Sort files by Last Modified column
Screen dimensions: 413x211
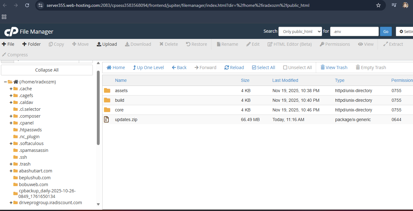pos(285,80)
